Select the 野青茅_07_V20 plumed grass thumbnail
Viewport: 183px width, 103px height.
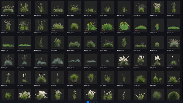pyautogui.click(x=157, y=7)
